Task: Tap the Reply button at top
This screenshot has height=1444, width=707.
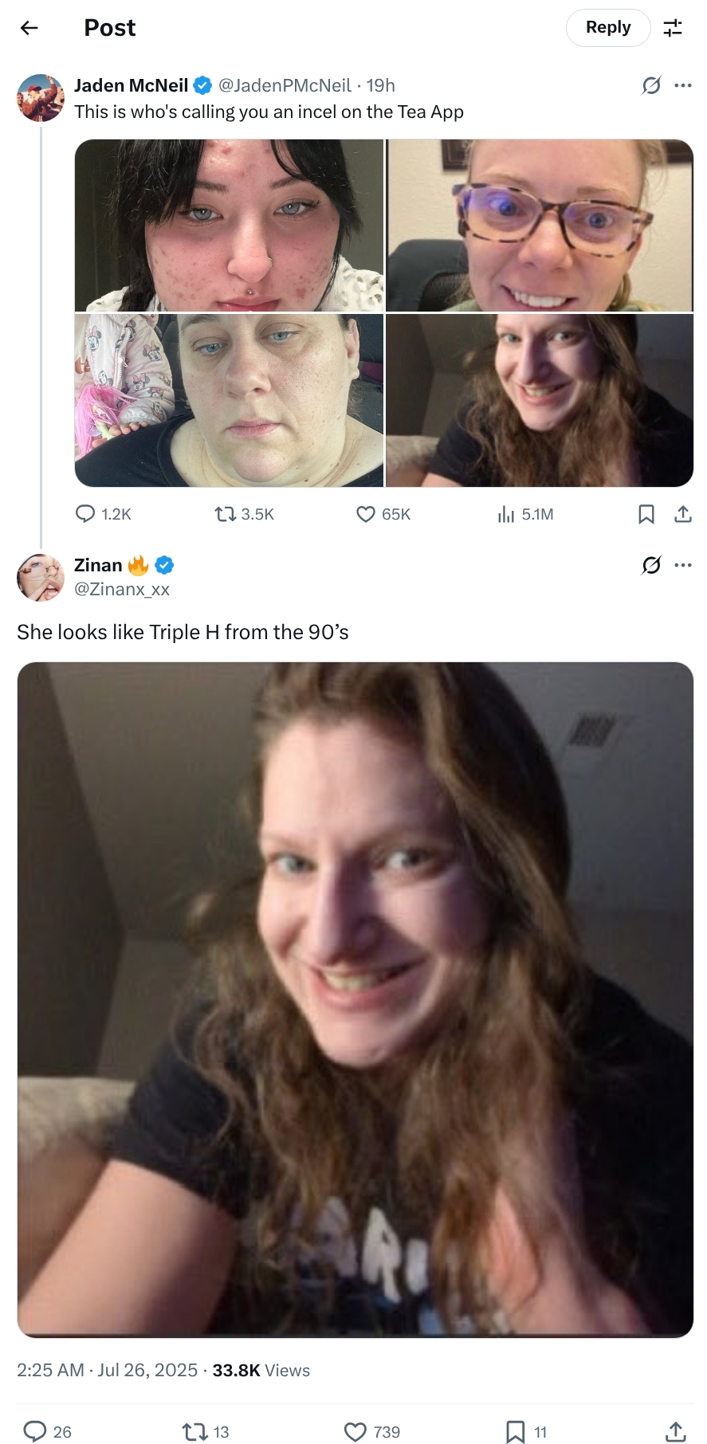Action: 608,28
